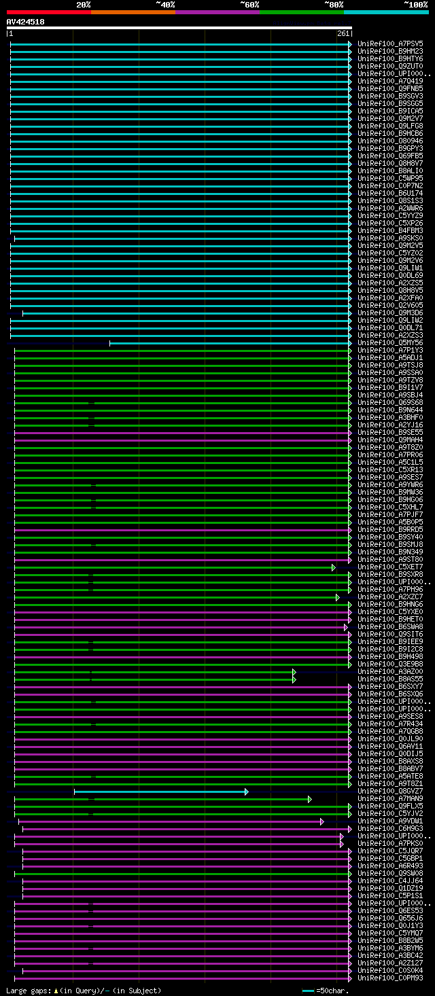Click the red 20% identity legend segment

[x=49, y=12]
